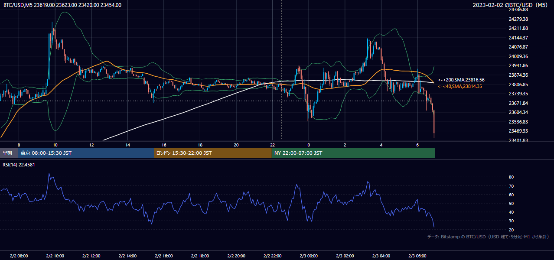Click the 2/2 08:00 date axis label
Viewport: 554px width, 260px height.
[x=19, y=256]
